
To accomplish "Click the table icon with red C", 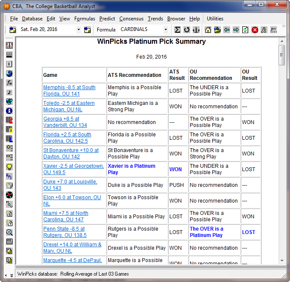I will (x=9, y=120).
